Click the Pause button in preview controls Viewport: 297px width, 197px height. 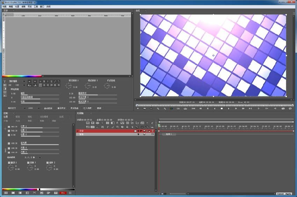coord(208,108)
